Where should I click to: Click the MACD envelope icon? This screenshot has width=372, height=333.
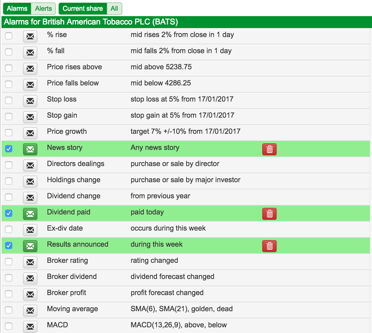(30, 327)
